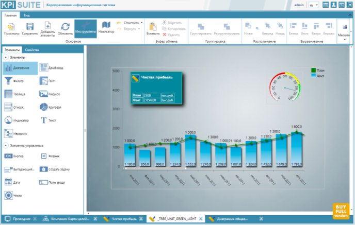355x225 pixels.
Task: Select the Поле ввода control
Action: [52, 182]
